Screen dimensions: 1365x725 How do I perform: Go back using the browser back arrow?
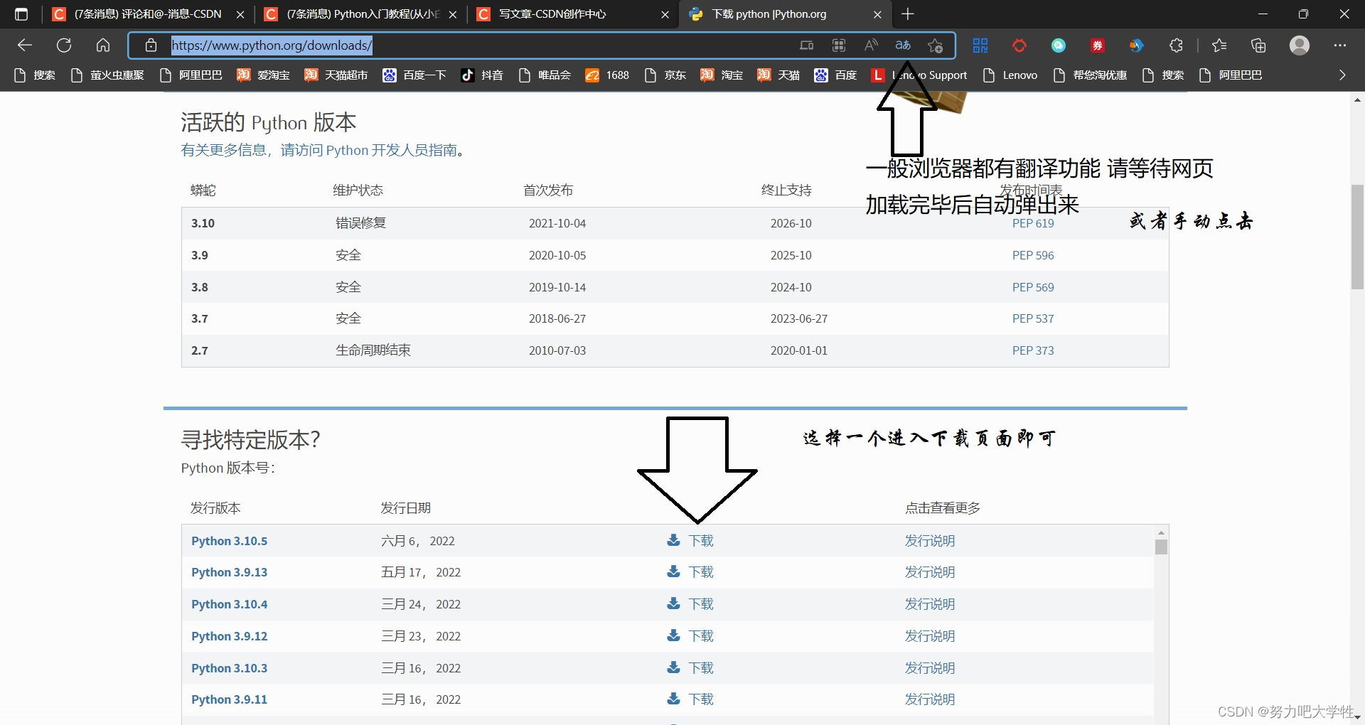(25, 45)
